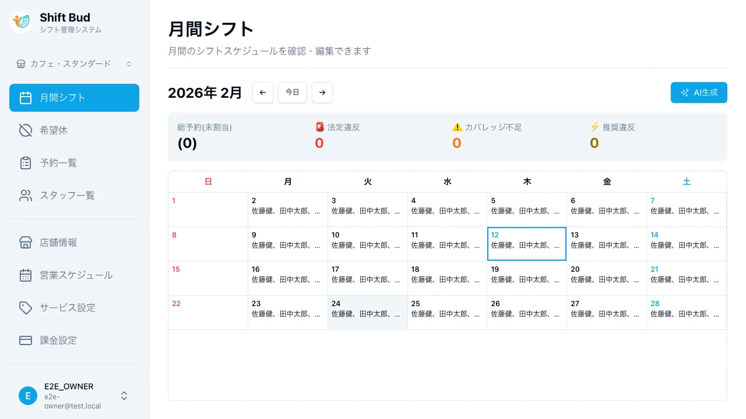Click the people icon for スタッフ一覧
Viewport: 746px width, 419px height.
coord(26,196)
